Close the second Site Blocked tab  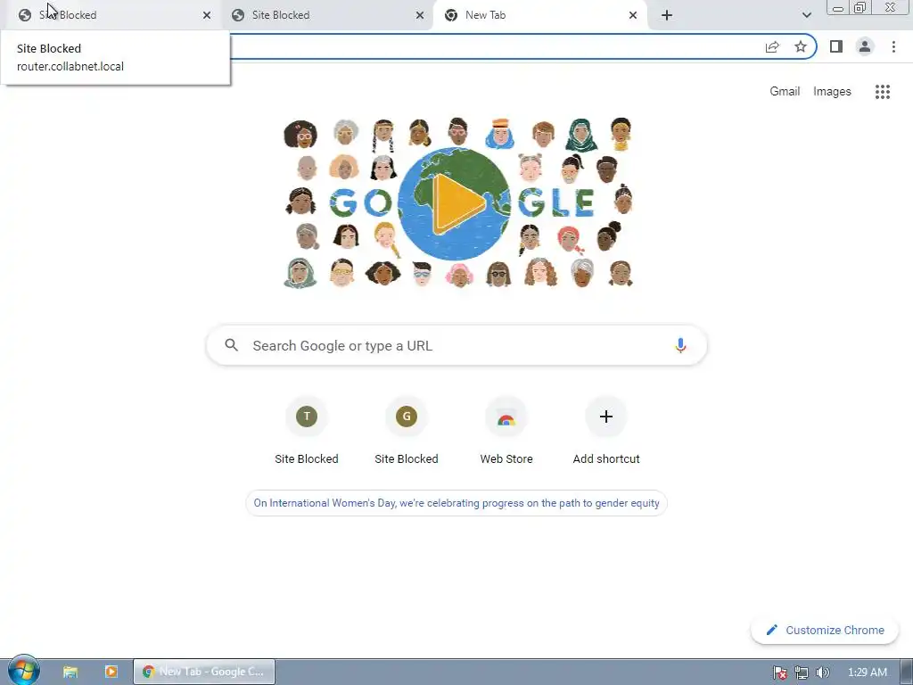tap(420, 15)
